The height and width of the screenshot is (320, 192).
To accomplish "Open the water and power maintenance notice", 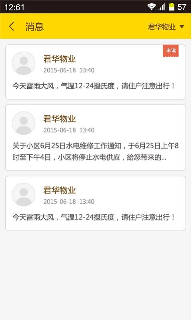I will click(96, 138).
